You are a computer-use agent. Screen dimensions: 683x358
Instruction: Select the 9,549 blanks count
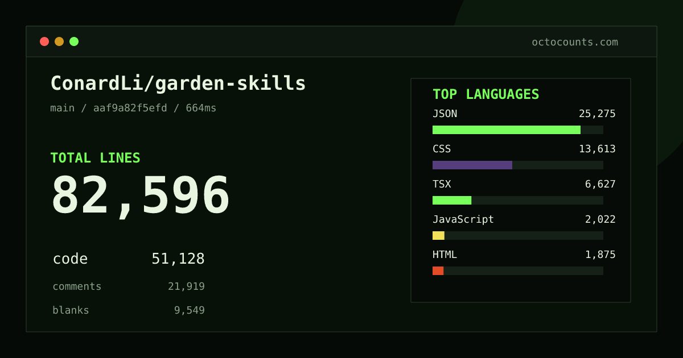[x=190, y=310]
